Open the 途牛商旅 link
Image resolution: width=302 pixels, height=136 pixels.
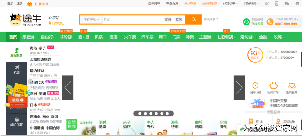(154, 3)
